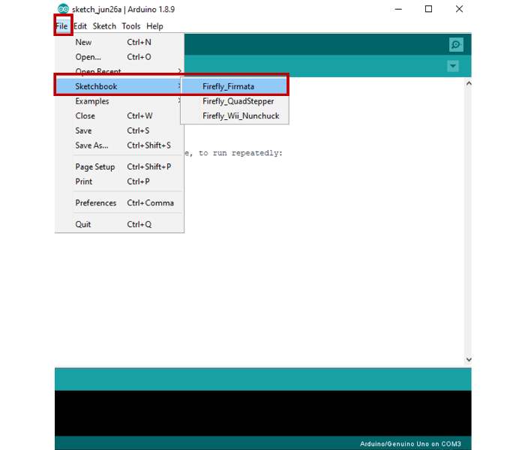
Task: Open the Sketch menu
Action: click(104, 26)
